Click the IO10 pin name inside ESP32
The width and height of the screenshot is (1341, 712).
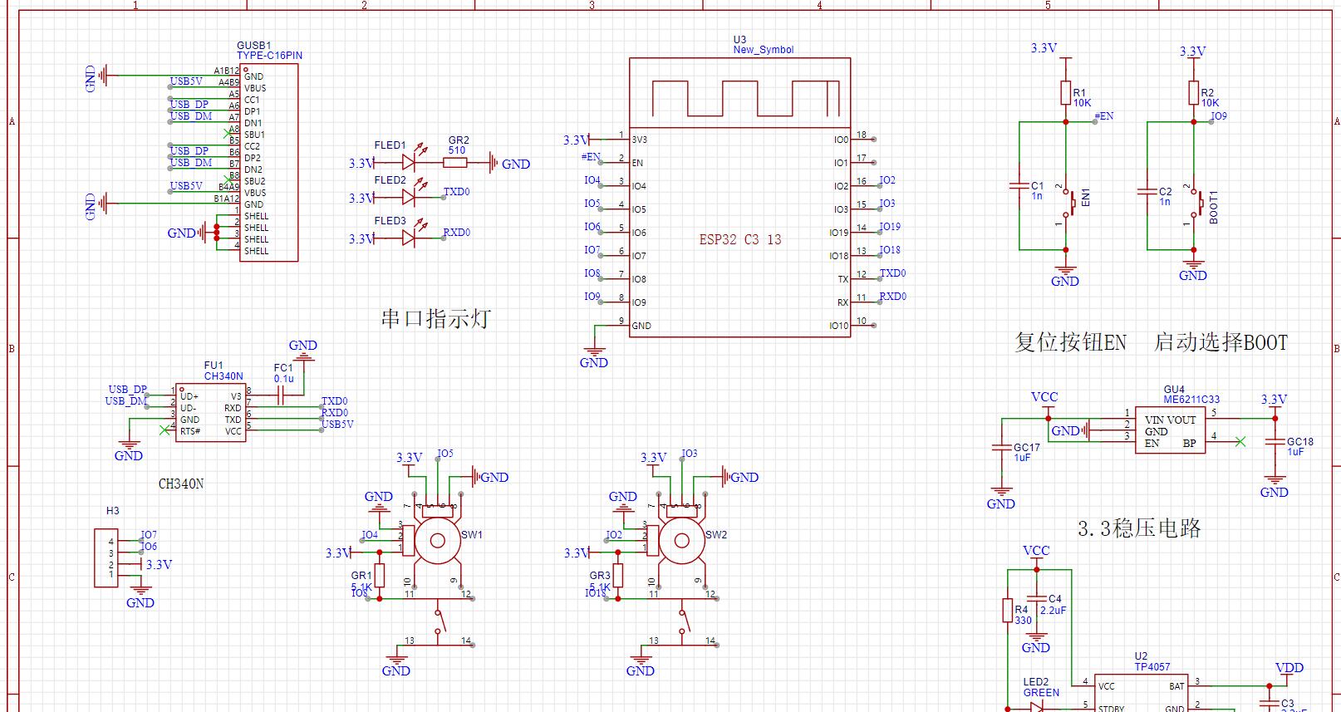pos(838,326)
